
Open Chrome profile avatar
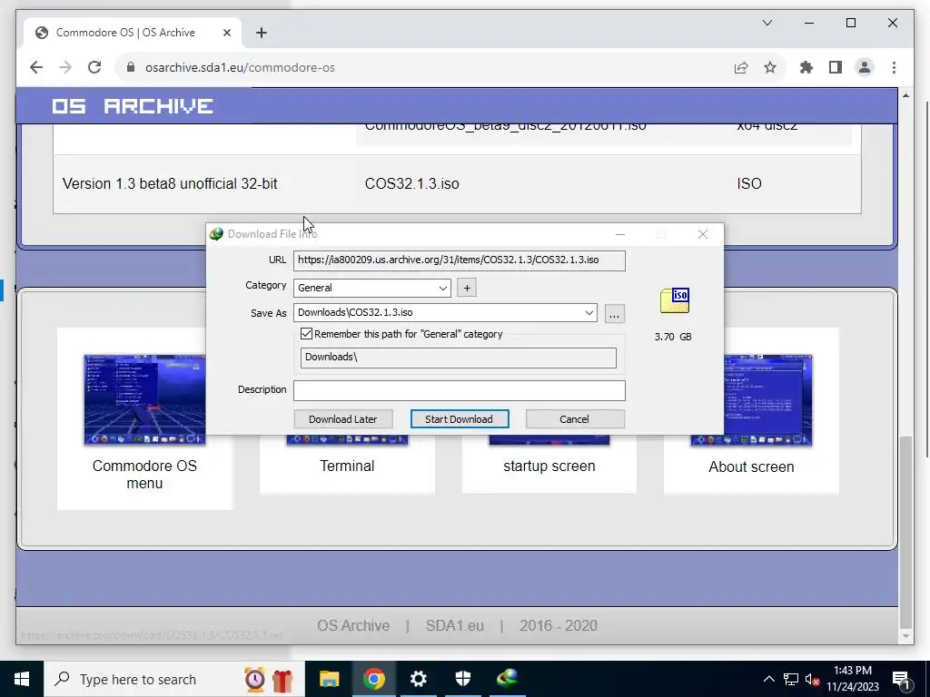[x=865, y=67]
